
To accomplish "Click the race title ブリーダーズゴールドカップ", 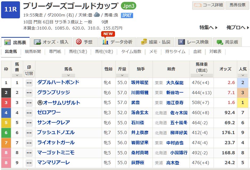I will (x=71, y=6).
